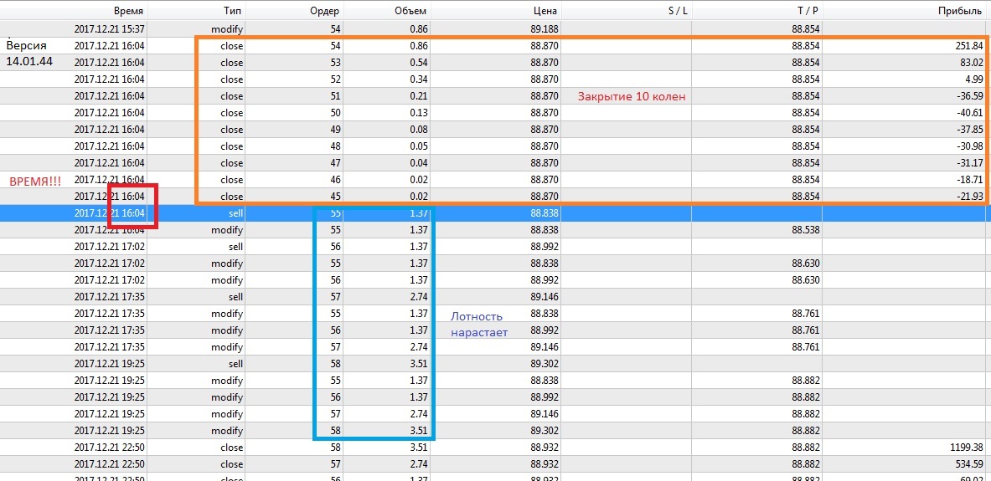Viewport: 991px width, 481px height.
Task: Select volume cell 0.13
Action: point(418,112)
